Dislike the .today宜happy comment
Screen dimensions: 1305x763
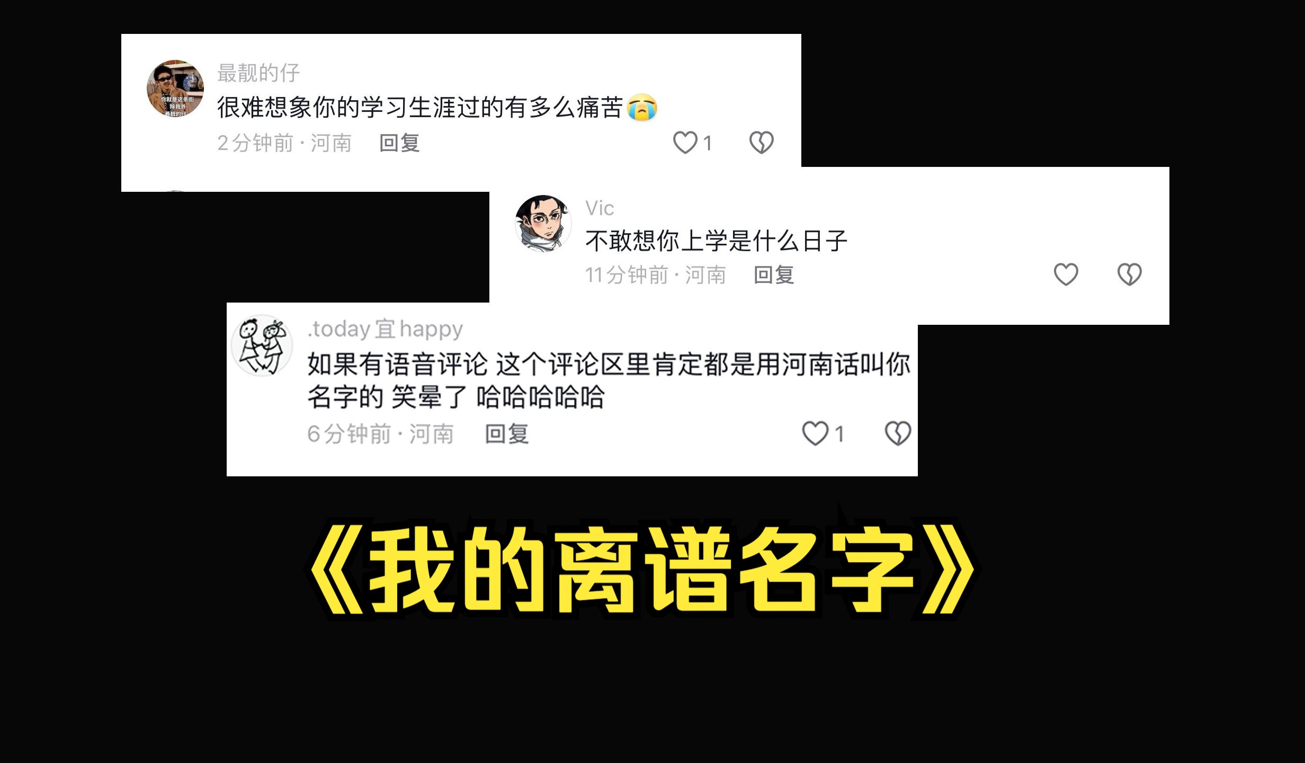tap(898, 433)
